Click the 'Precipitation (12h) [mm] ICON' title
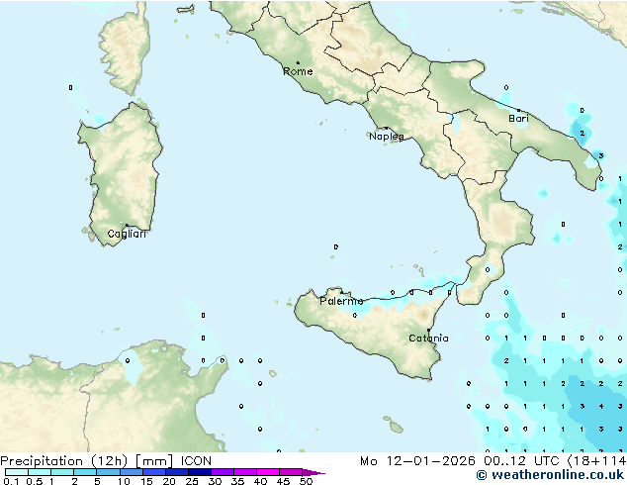This screenshot has height=485, width=627. pos(106,461)
